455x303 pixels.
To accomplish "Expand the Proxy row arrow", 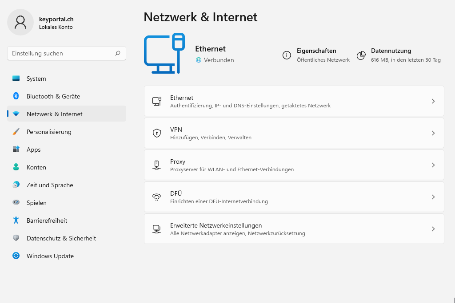I will click(x=433, y=165).
